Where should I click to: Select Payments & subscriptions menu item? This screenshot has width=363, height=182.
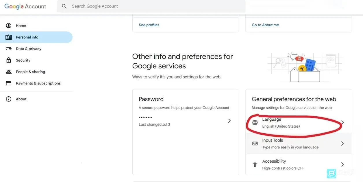click(x=38, y=83)
